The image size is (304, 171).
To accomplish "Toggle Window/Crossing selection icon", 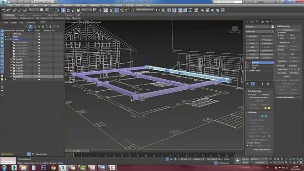I will click(x=57, y=10).
